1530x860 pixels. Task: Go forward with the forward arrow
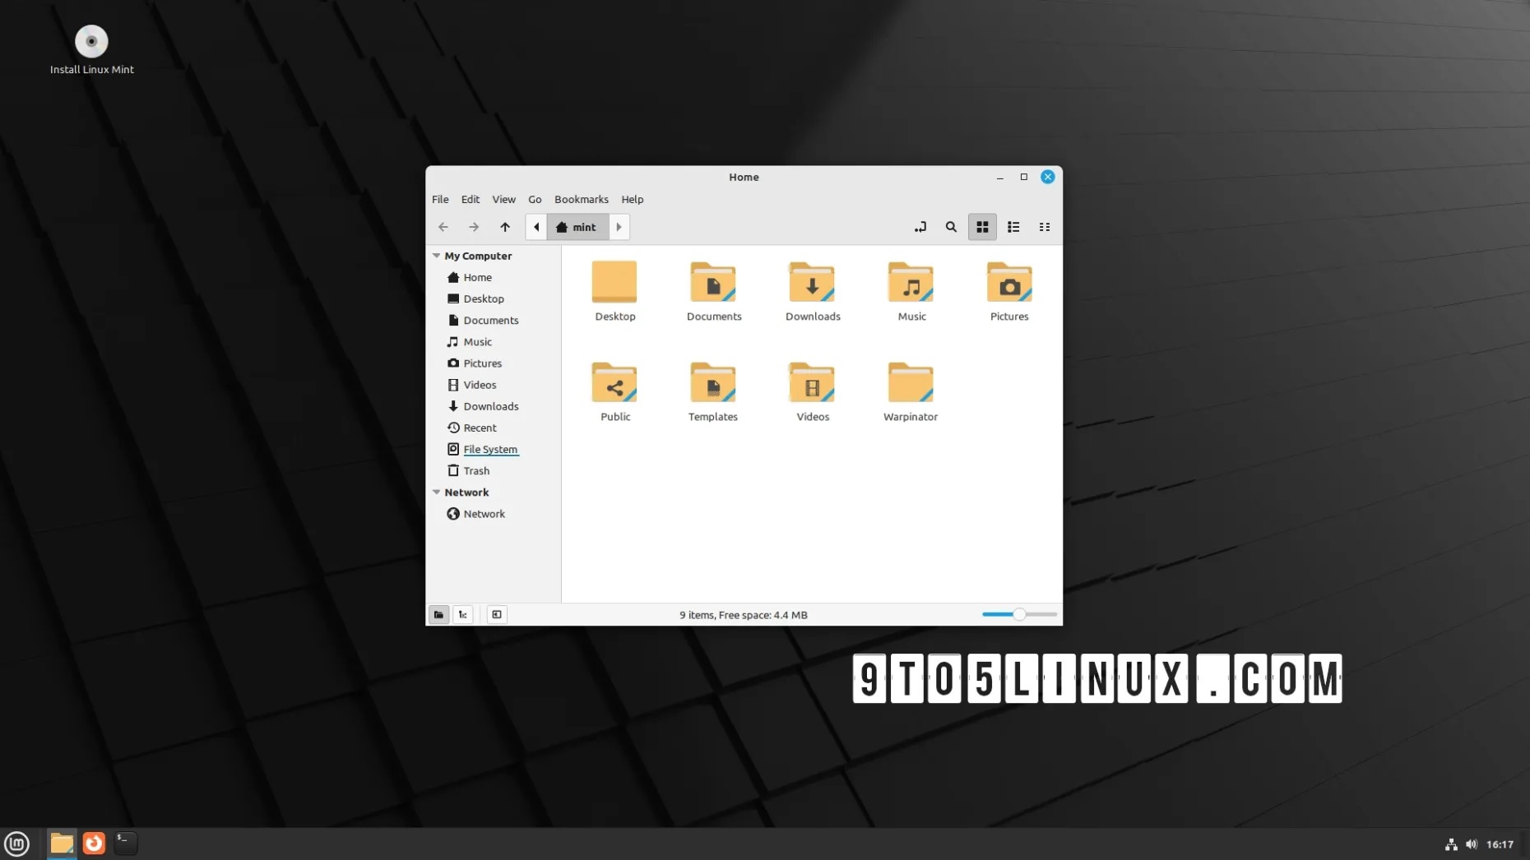point(474,227)
